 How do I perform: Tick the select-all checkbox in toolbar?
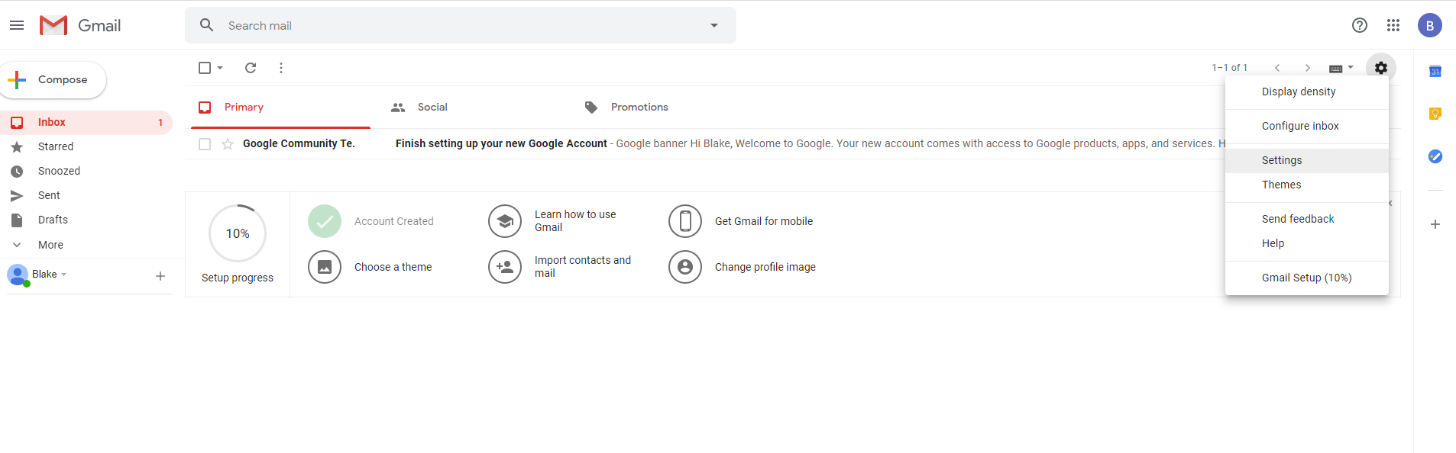coord(205,68)
